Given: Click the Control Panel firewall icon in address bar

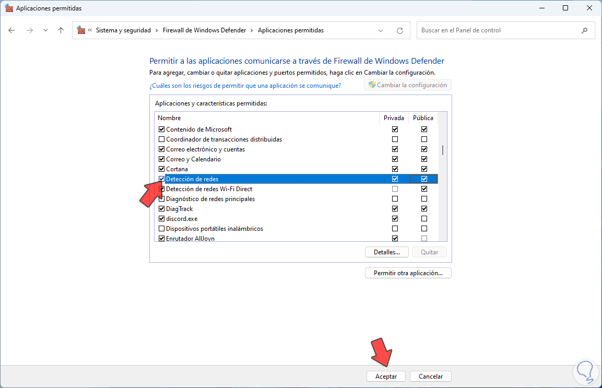Looking at the screenshot, I should 81,30.
